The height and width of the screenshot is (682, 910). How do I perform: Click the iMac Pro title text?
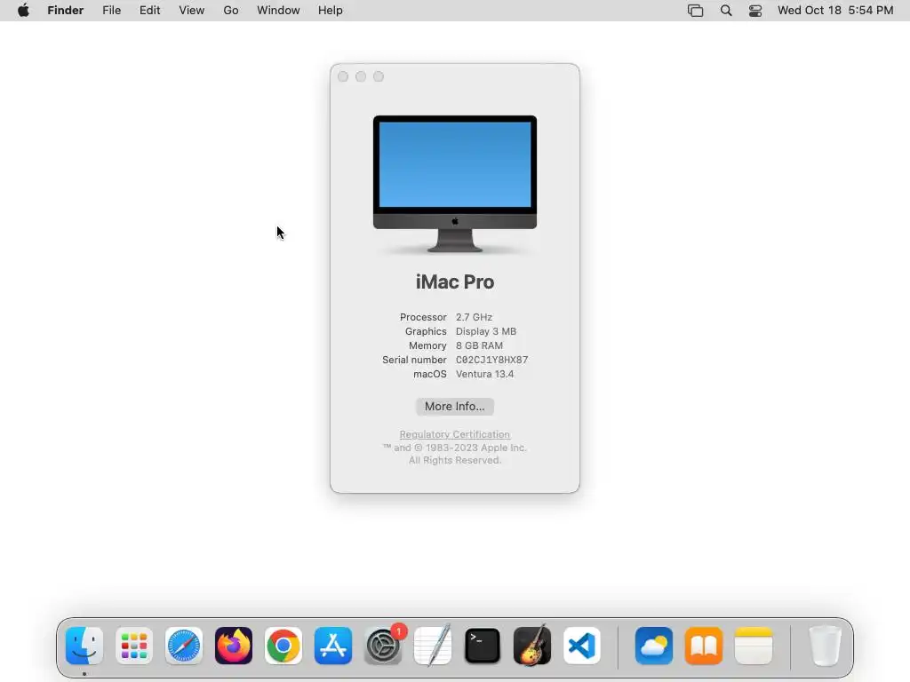click(455, 282)
